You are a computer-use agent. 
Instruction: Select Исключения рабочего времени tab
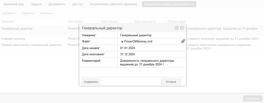pyautogui.click(x=113, y=4)
